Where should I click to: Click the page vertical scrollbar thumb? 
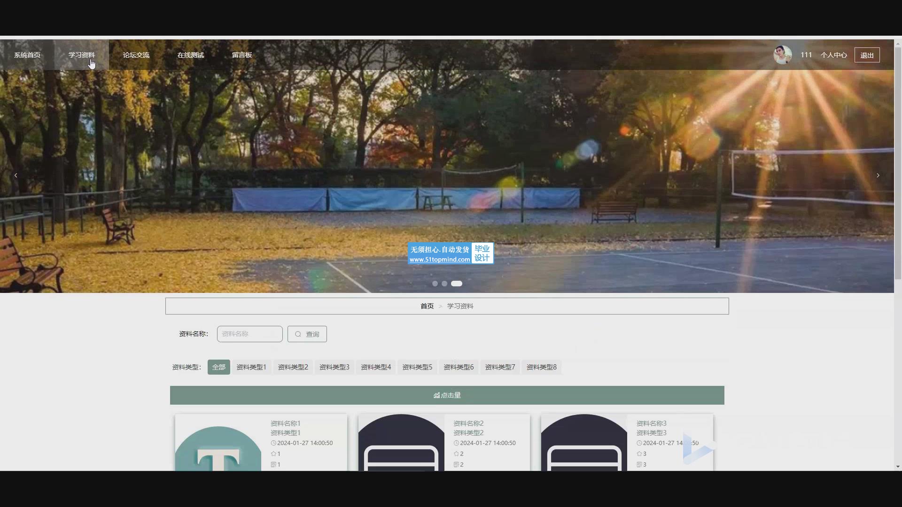click(x=898, y=163)
